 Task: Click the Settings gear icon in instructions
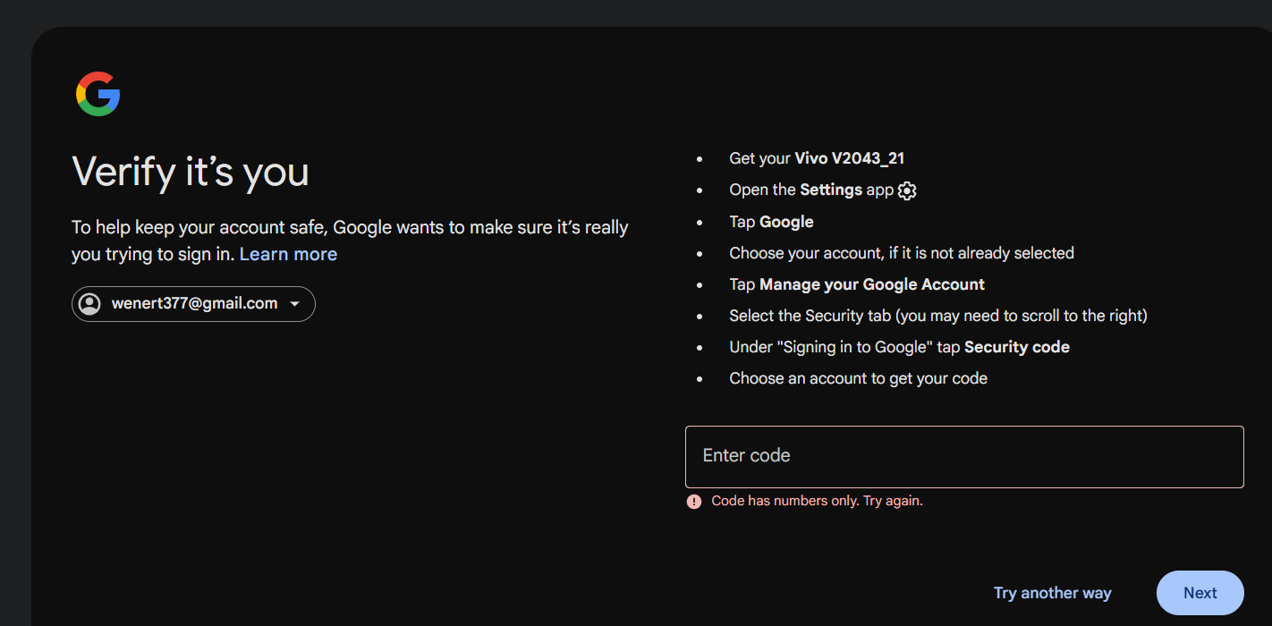pyautogui.click(x=907, y=190)
